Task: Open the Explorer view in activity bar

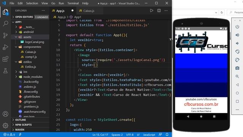Action: (x=5, y=12)
